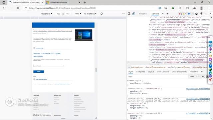
Task: Open the Computed pane tab
Action: coord(140,72)
